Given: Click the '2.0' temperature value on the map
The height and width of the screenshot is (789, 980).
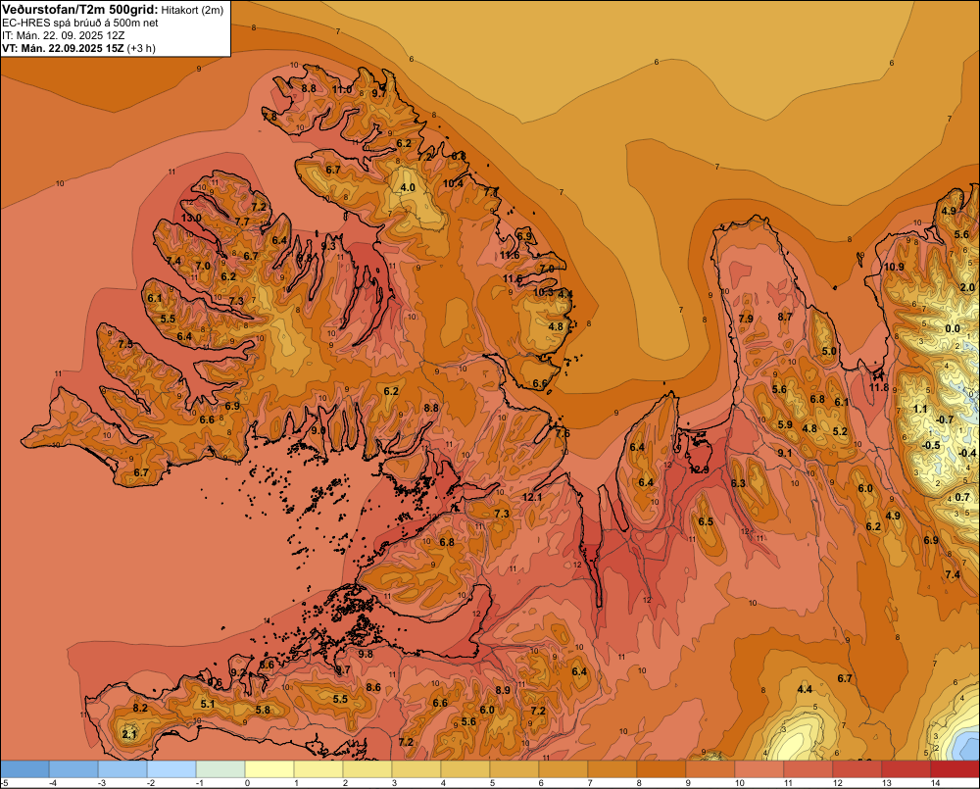Looking at the screenshot, I should [967, 287].
